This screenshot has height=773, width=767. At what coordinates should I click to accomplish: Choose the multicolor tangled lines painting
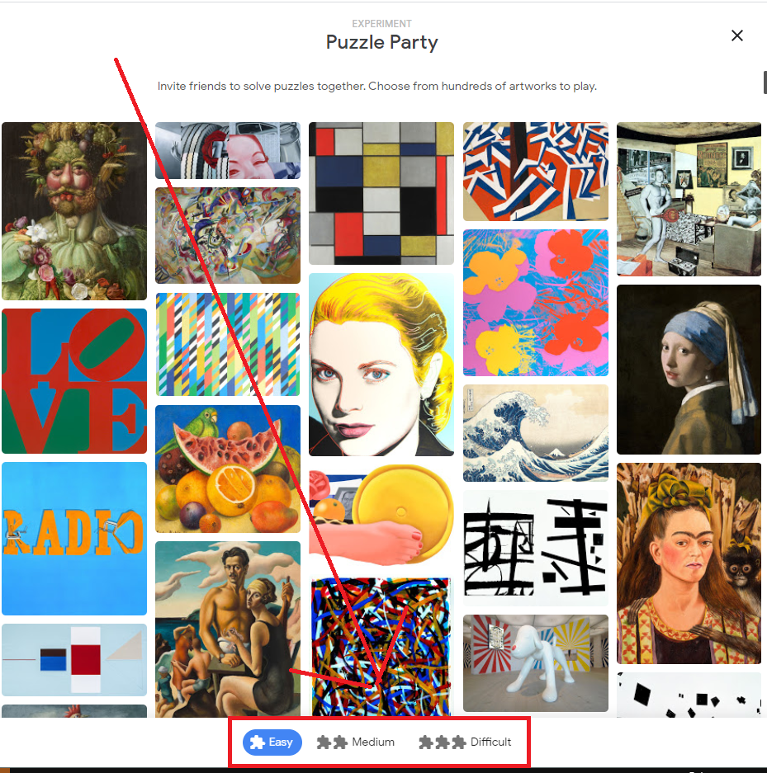381,647
